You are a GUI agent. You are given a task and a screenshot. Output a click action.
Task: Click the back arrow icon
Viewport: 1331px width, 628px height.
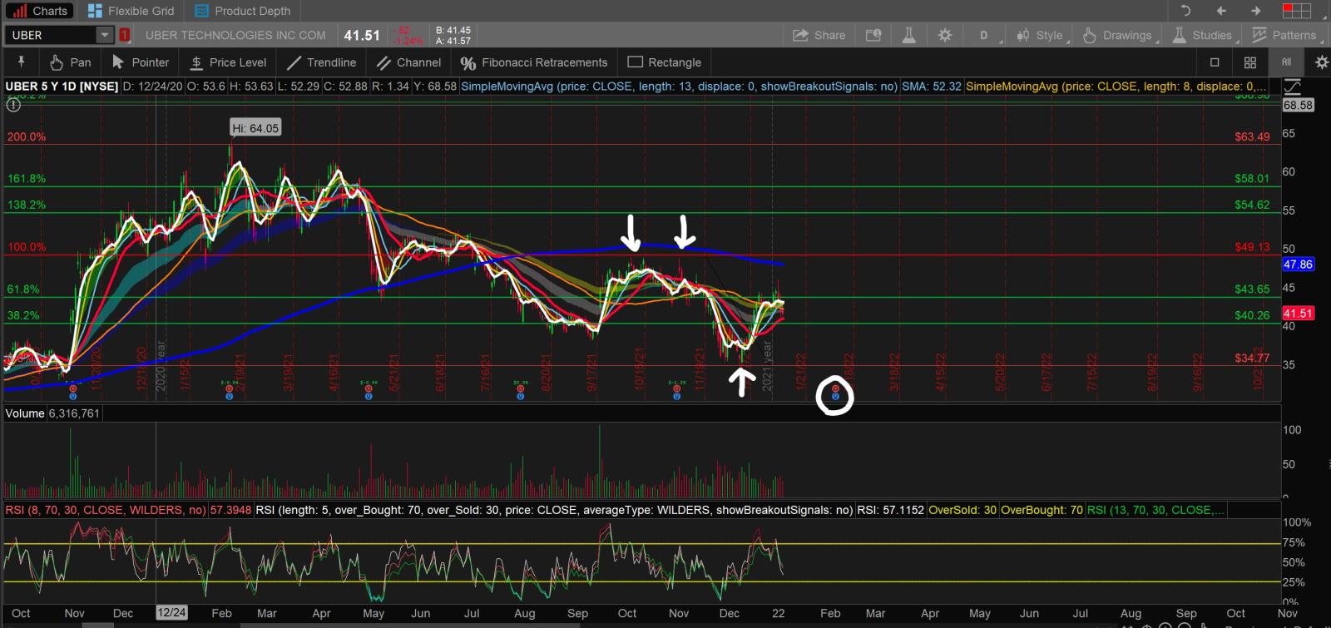pos(1221,11)
